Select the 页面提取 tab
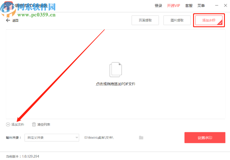The height and width of the screenshot is (160, 230). coord(145,20)
